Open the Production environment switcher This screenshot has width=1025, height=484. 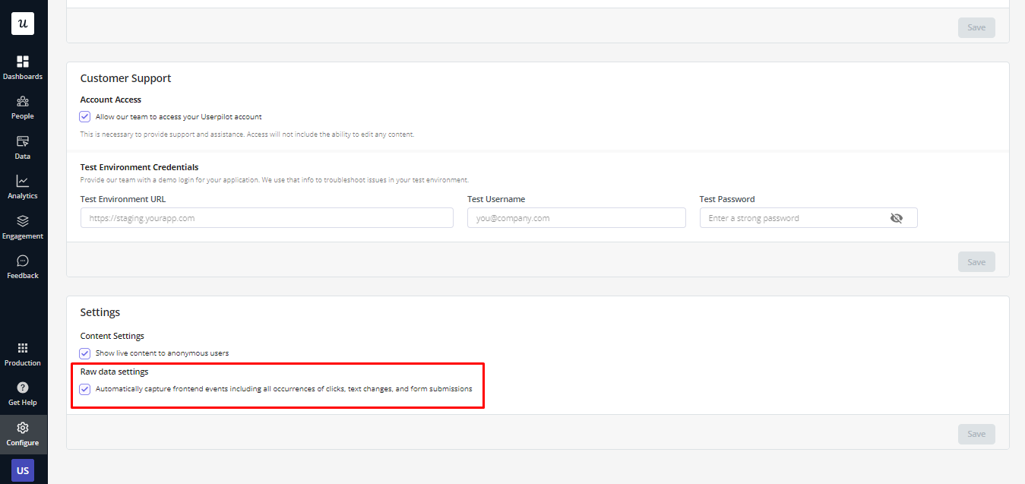coord(23,348)
